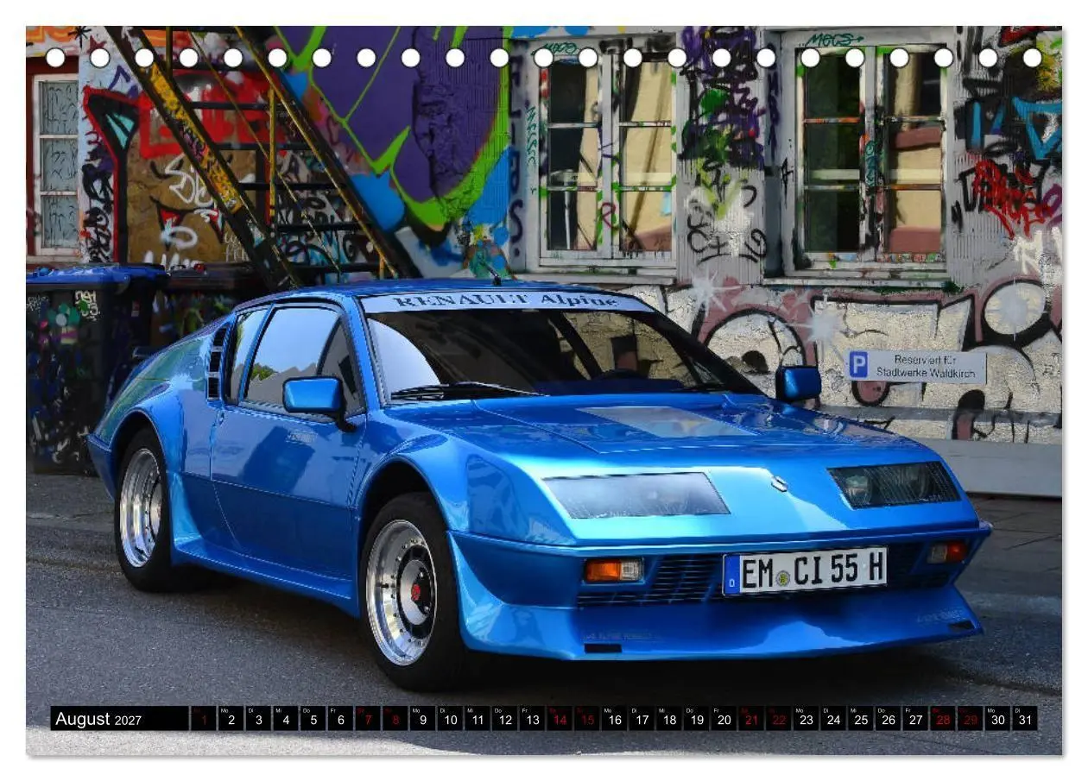
Task: Click the 'RENAULT Alpine' windshield banner
Action: [x=505, y=301]
